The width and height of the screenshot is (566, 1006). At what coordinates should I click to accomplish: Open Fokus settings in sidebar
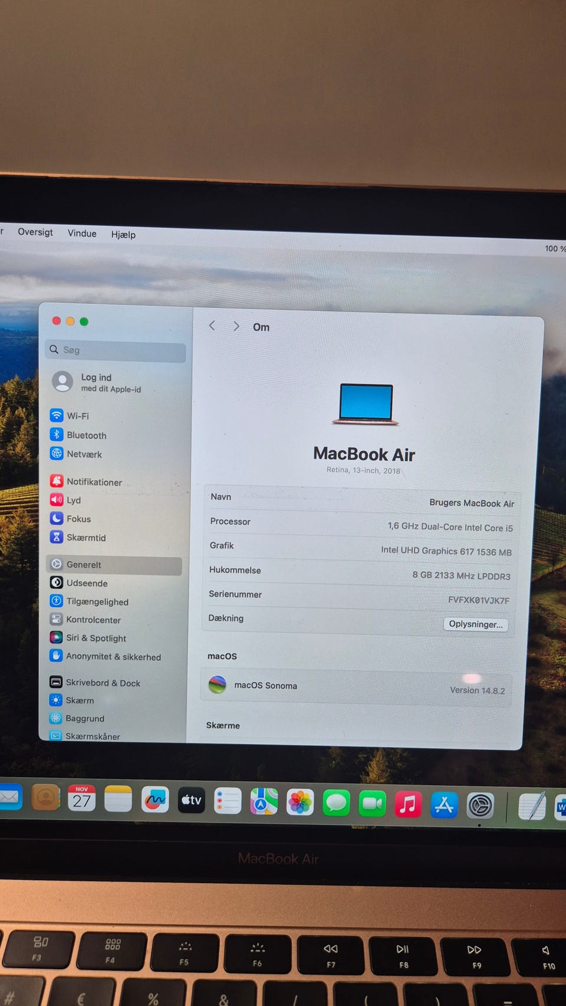[71, 519]
